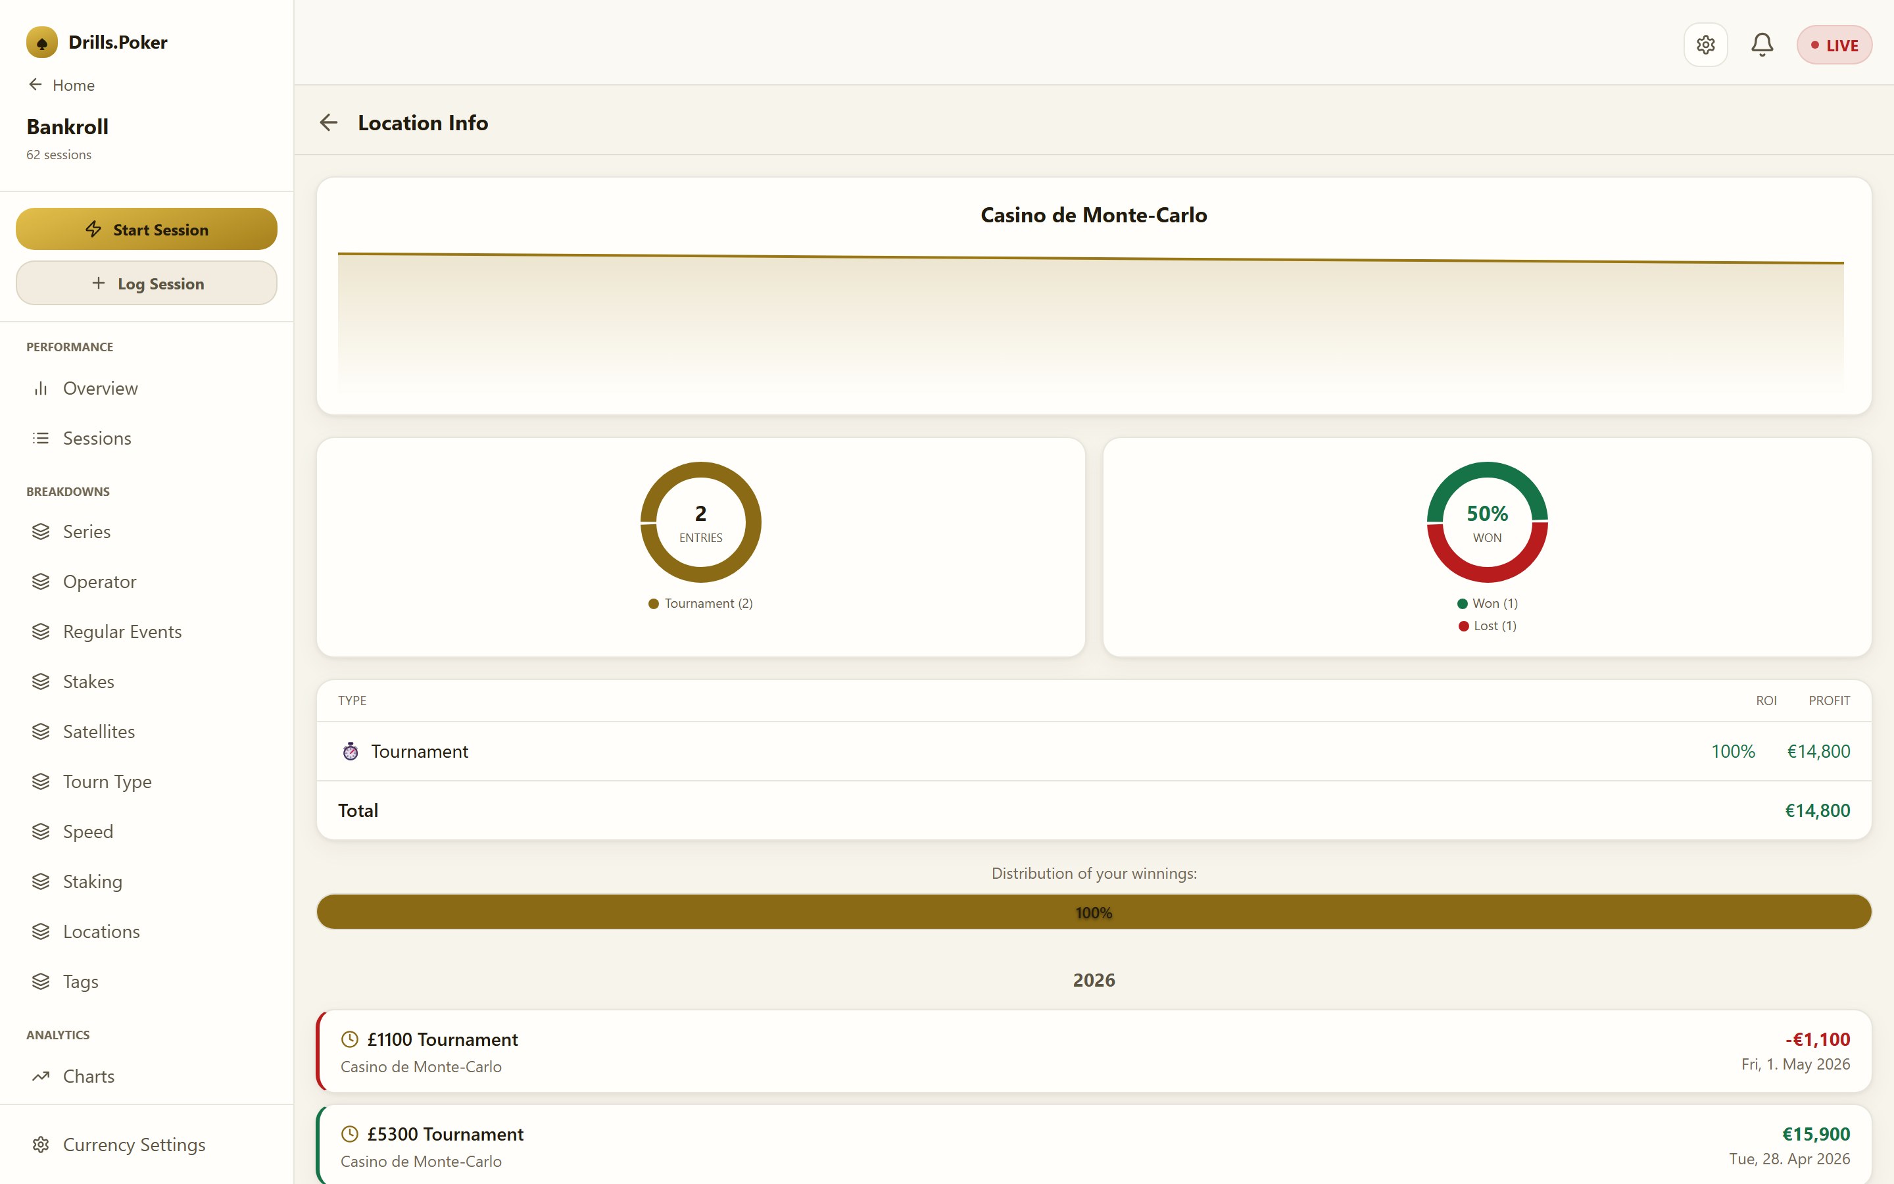
Task: Click the 50% Won donut chart
Action: (1487, 522)
